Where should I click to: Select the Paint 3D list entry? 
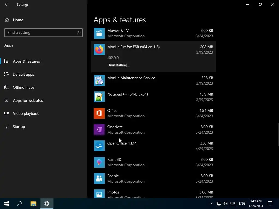pos(153,162)
